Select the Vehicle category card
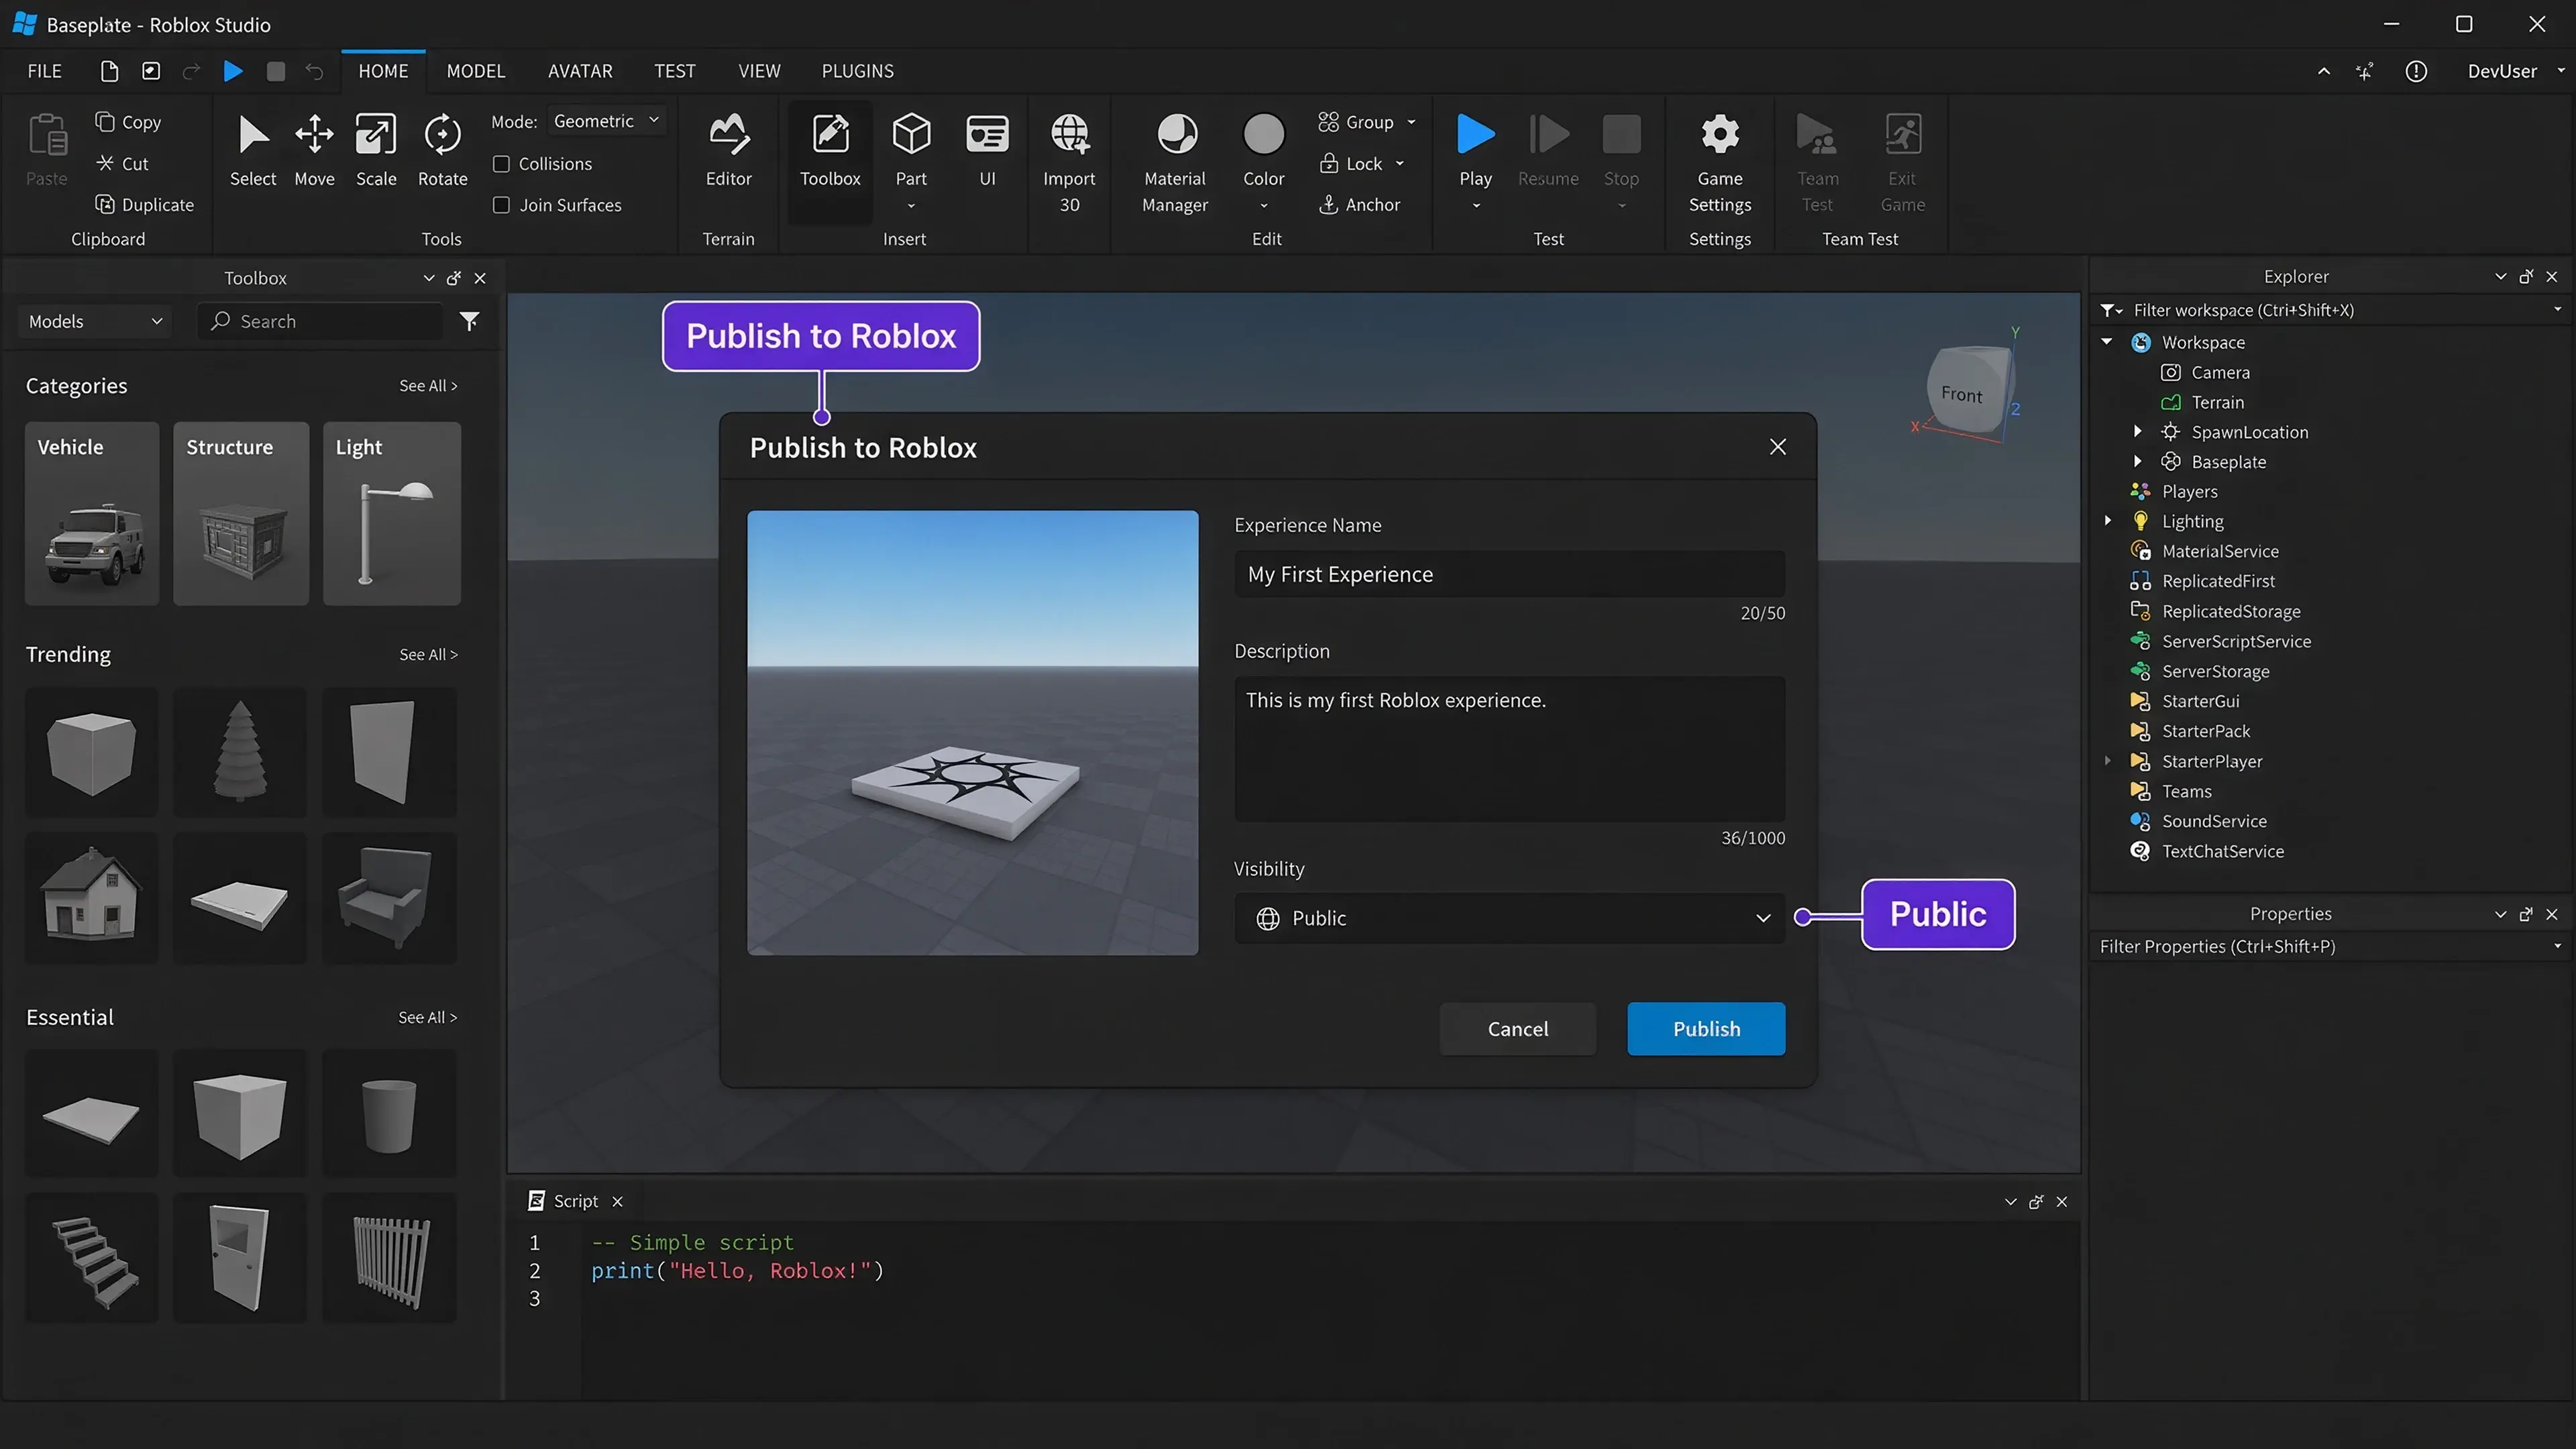Viewport: 2576px width, 1449px height. coord(92,513)
